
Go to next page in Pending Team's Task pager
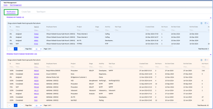click(x=19, y=105)
